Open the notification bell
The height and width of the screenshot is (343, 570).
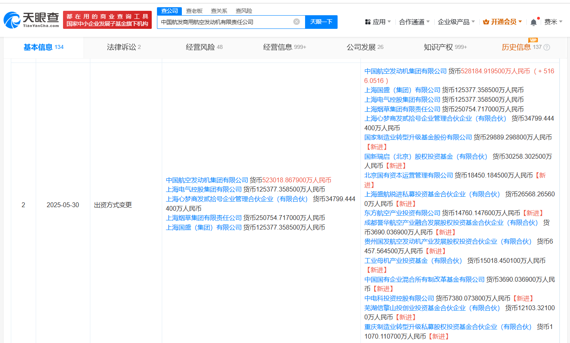click(x=533, y=22)
